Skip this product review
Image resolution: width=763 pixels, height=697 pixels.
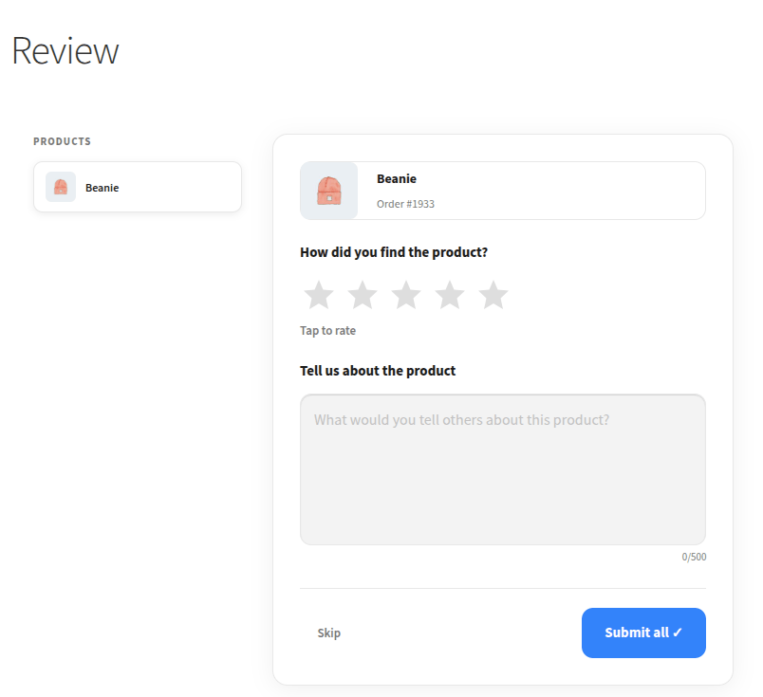[329, 633]
